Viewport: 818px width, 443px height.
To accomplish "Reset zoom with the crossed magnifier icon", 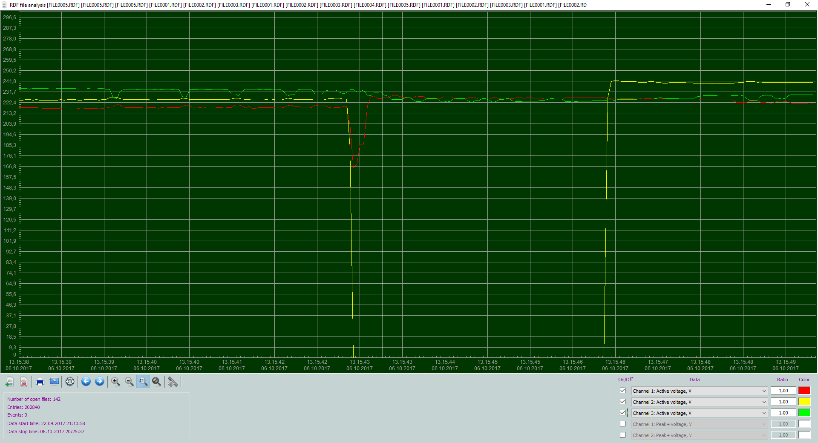I will coord(157,382).
